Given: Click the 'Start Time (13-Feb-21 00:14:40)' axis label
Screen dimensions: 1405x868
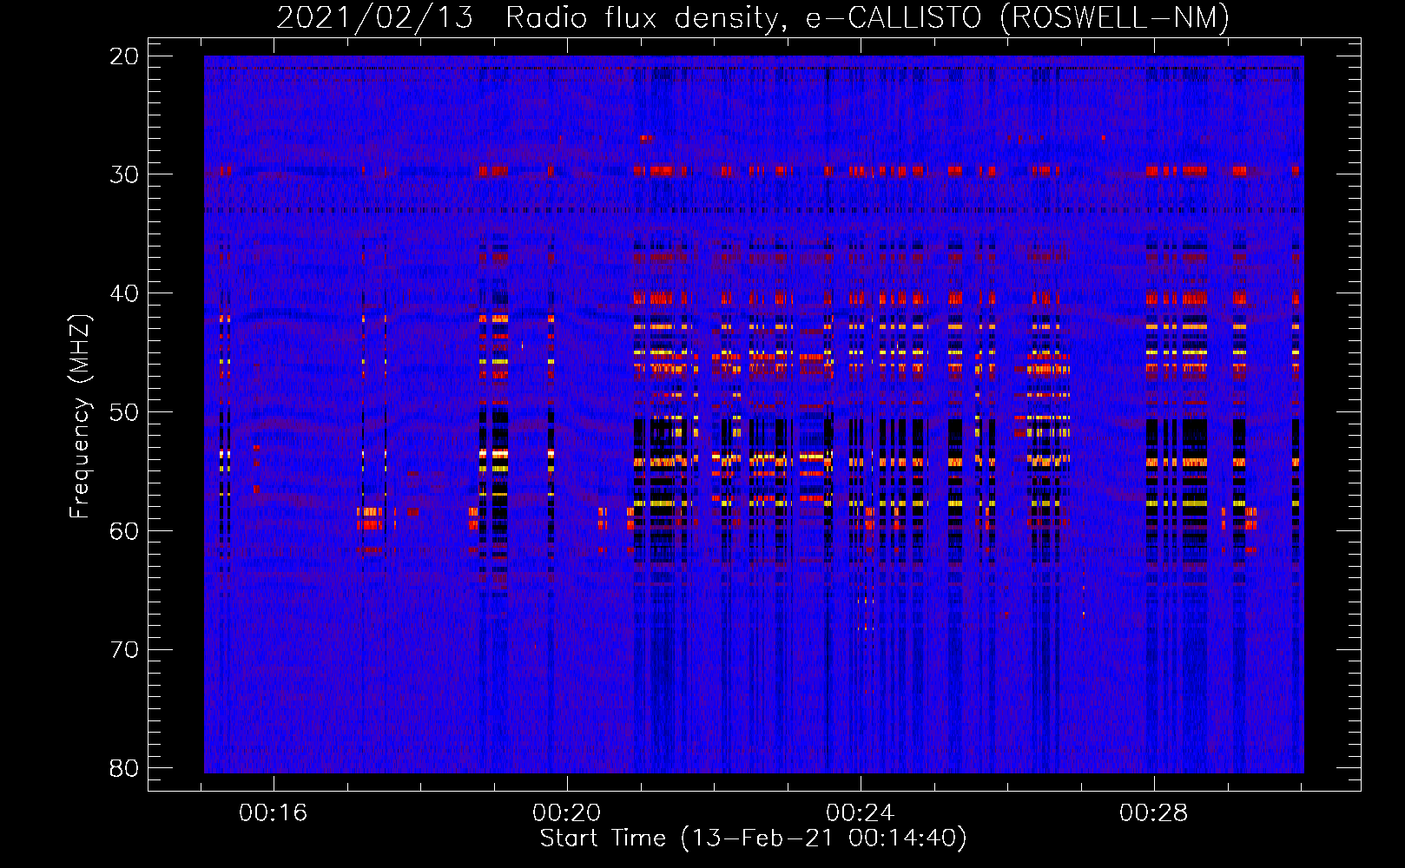Looking at the screenshot, I should tap(753, 838).
